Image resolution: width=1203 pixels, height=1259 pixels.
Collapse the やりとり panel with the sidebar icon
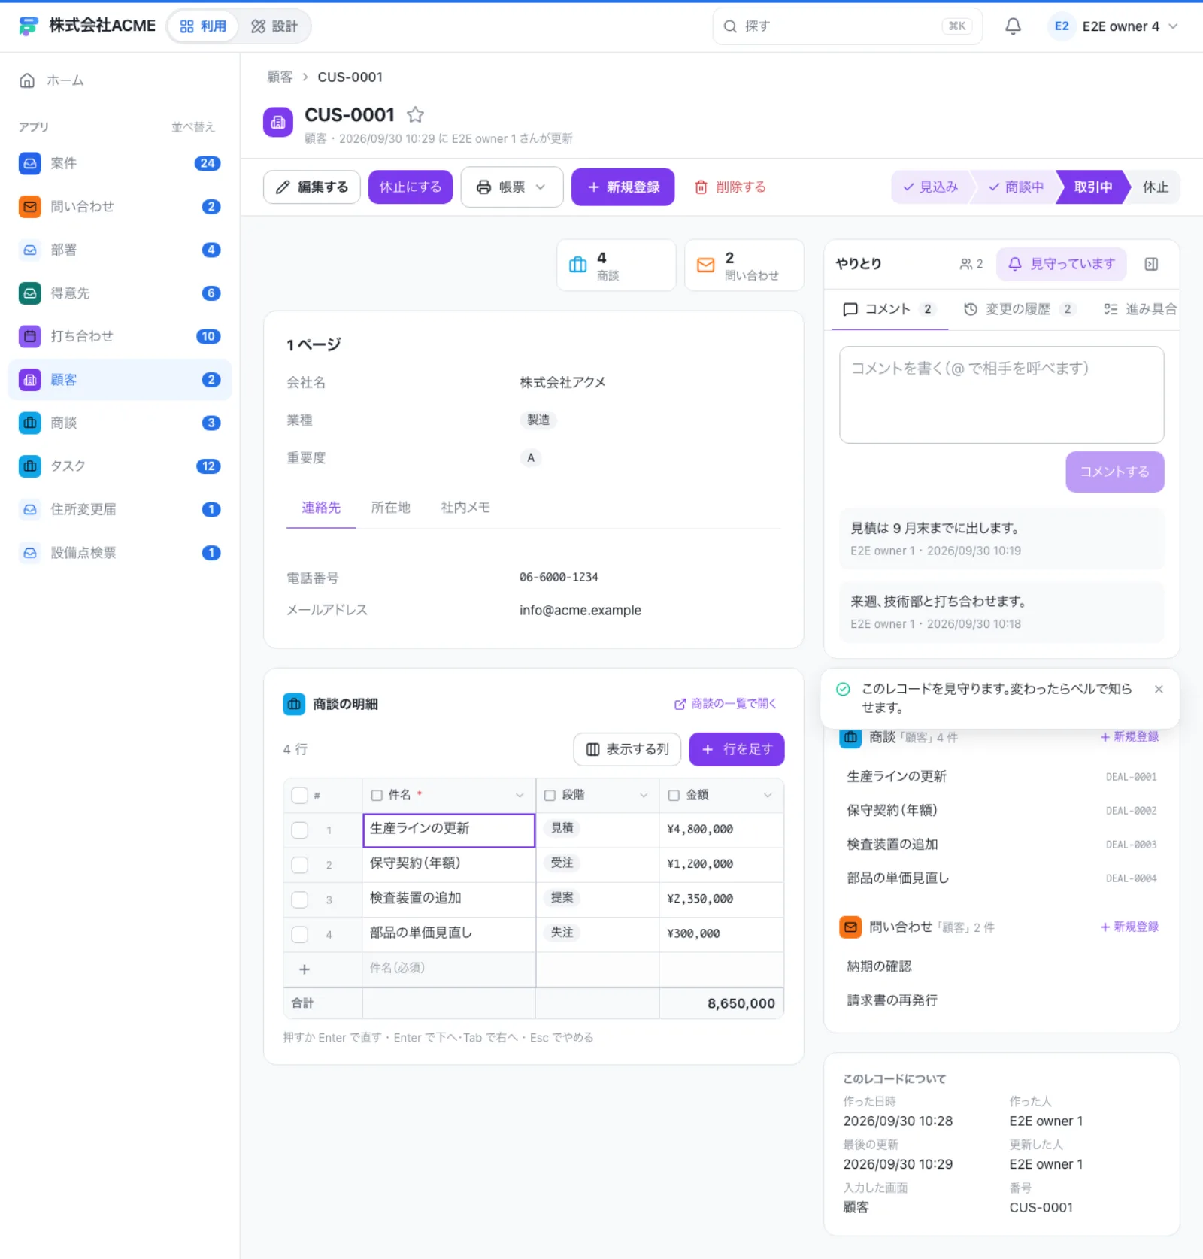click(x=1151, y=264)
